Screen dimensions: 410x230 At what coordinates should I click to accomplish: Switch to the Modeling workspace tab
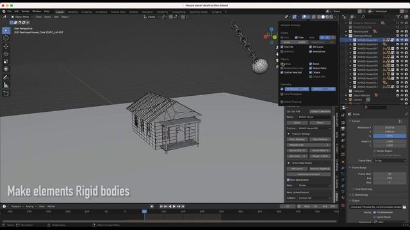72,11
